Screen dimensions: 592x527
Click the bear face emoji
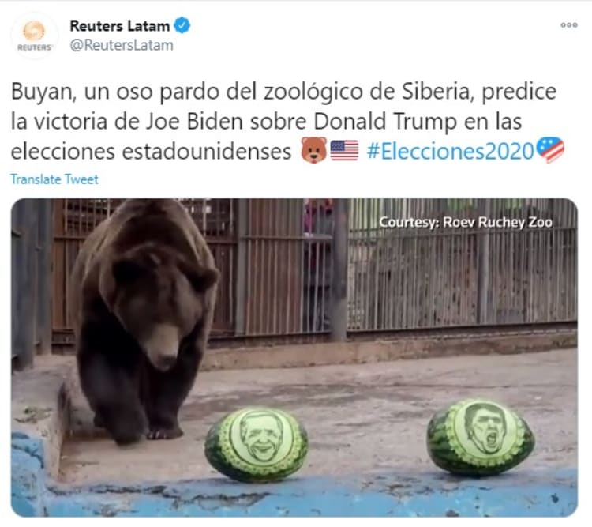click(x=314, y=150)
